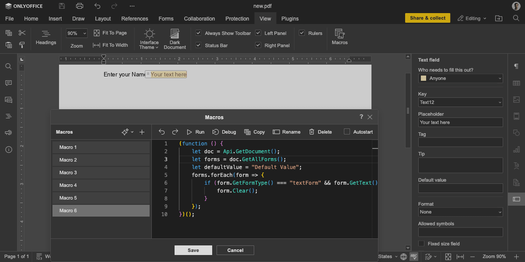
Task: Select Macro 3 in the macros list
Action: click(x=101, y=172)
